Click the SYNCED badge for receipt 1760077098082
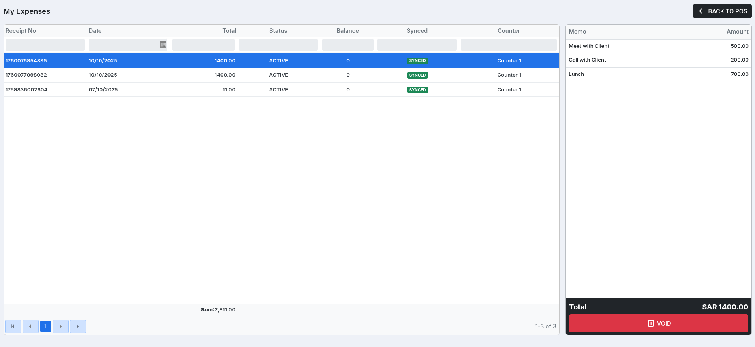 point(417,75)
